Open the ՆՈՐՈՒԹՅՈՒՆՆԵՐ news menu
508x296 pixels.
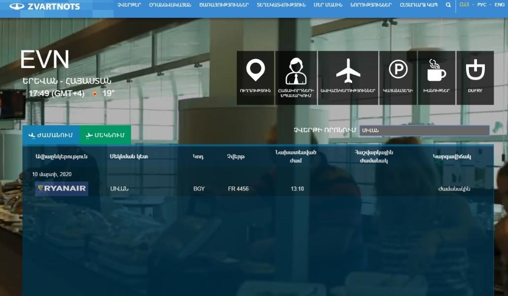[370, 5]
